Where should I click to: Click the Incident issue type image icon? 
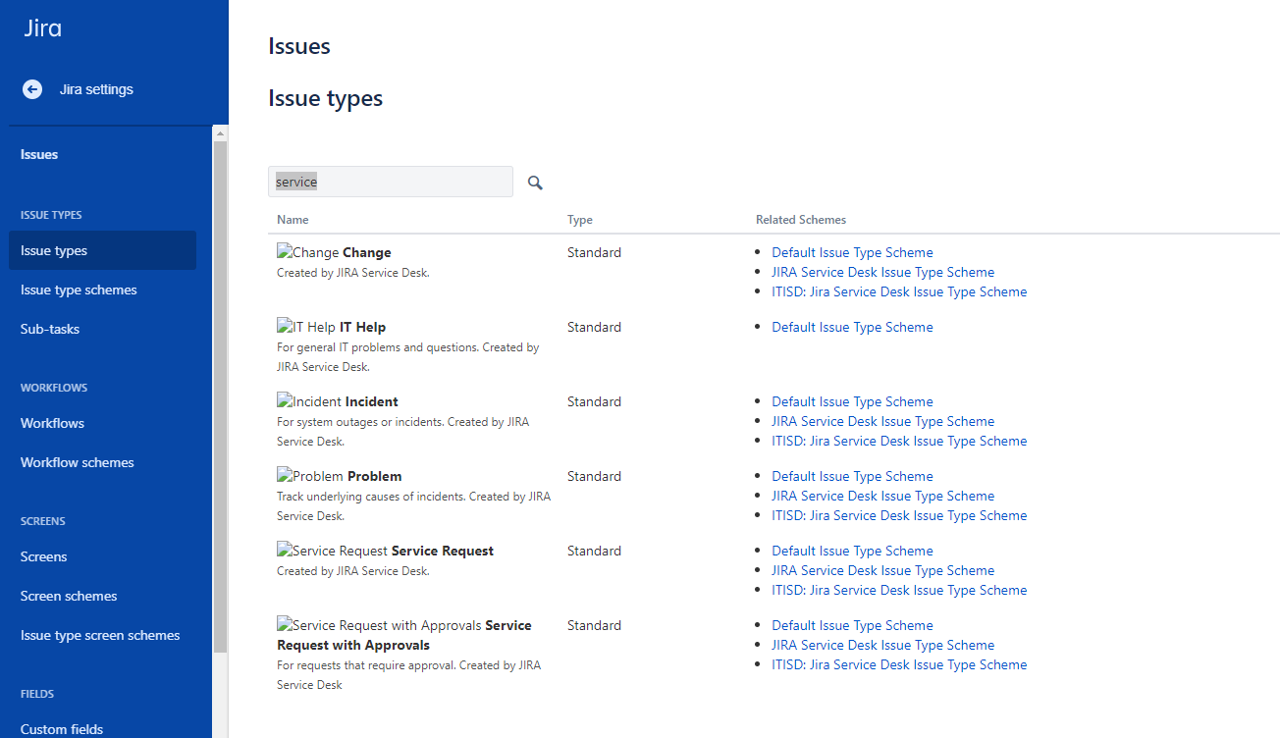point(309,401)
